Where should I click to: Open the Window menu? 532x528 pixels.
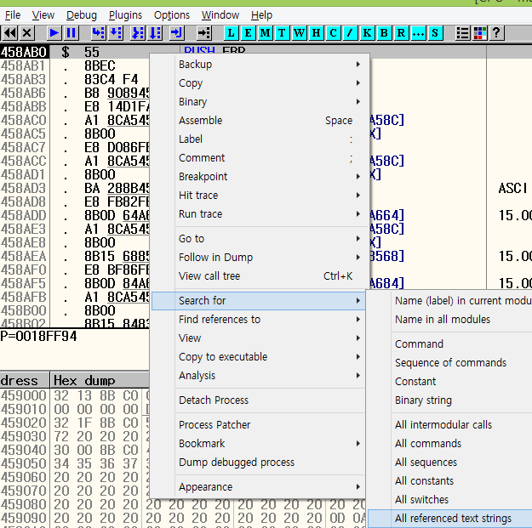tap(220, 15)
